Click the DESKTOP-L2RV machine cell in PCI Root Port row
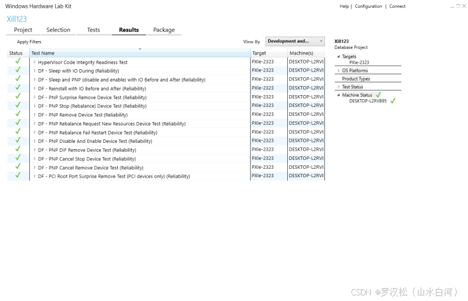468x301 pixels. (x=306, y=176)
